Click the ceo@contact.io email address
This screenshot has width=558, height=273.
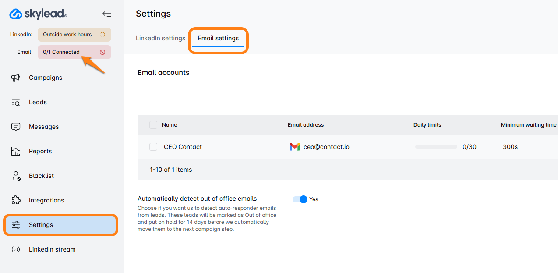coord(326,147)
